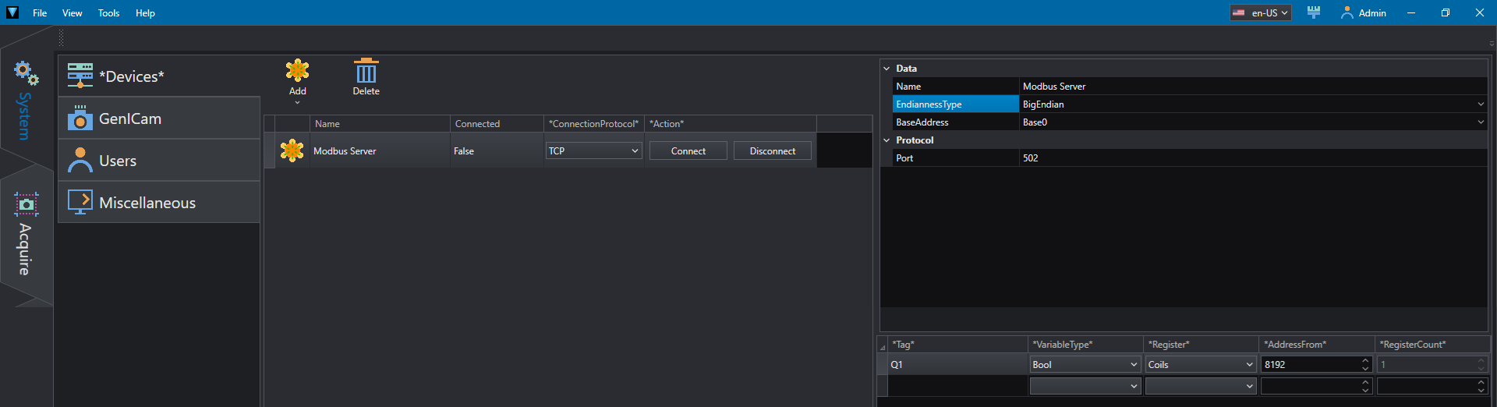Click the Delete trash icon
Screen dimensions: 1497x407
tap(366, 71)
